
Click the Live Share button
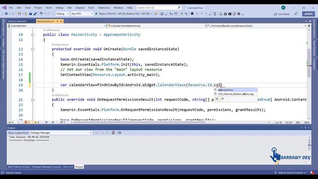[282, 14]
